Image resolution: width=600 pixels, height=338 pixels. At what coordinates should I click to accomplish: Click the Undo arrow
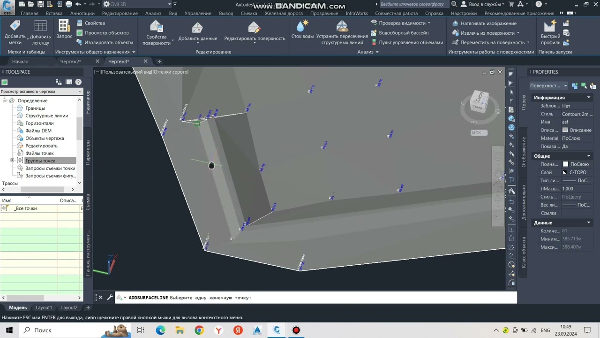(x=78, y=4)
